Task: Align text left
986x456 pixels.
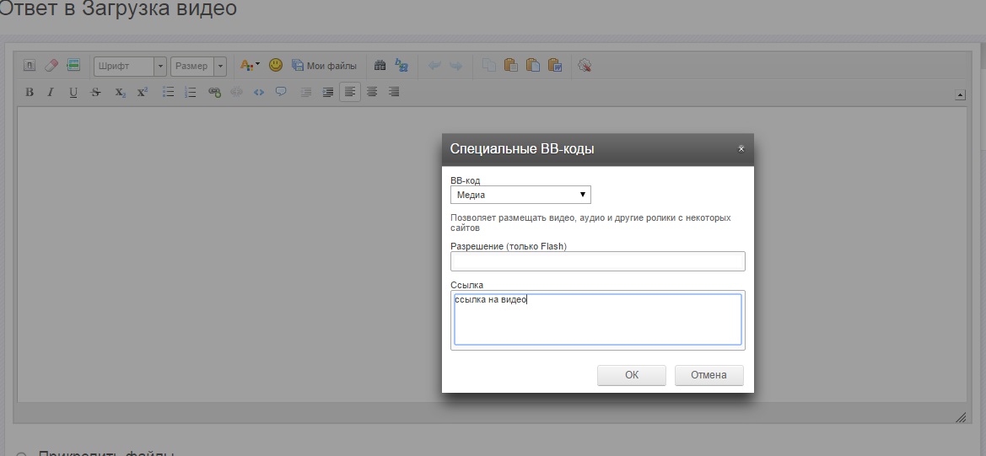Action: click(350, 93)
